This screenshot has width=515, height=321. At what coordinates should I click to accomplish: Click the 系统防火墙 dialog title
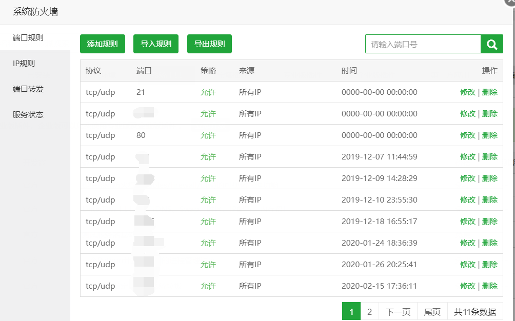pyautogui.click(x=35, y=12)
